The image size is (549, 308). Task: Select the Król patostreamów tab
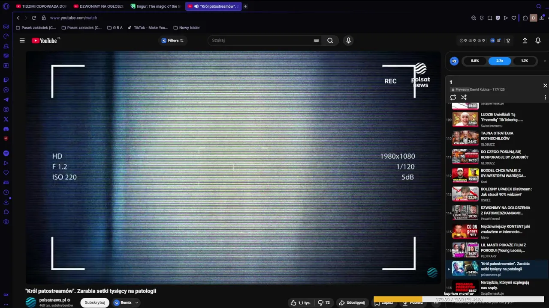[213, 6]
